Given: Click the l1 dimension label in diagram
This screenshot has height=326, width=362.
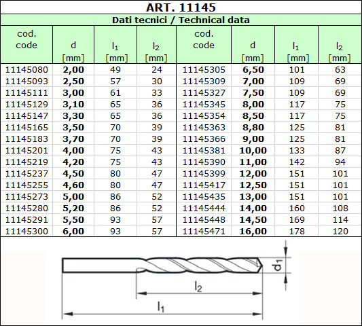Looking at the screenshot, I should [161, 307].
